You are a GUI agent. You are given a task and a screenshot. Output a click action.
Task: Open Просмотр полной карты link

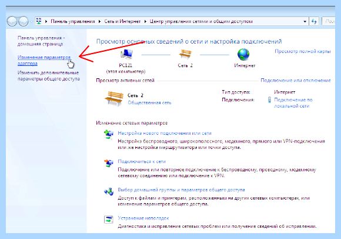(x=303, y=51)
